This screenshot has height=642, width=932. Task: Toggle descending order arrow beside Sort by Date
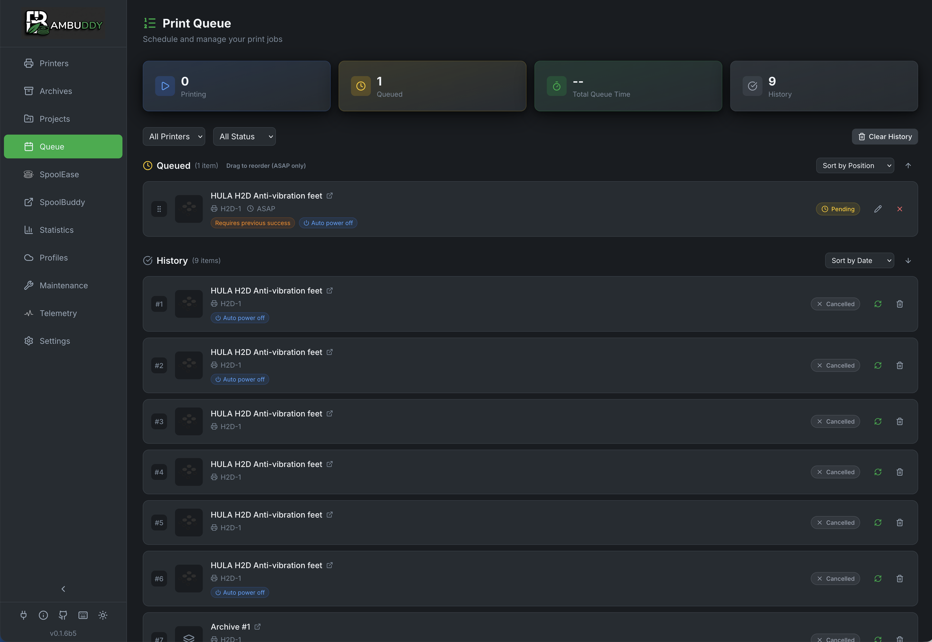908,260
